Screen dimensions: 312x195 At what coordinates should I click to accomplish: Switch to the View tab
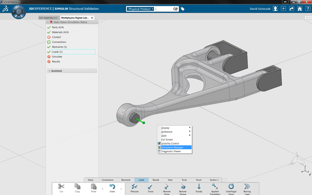pos(170,180)
